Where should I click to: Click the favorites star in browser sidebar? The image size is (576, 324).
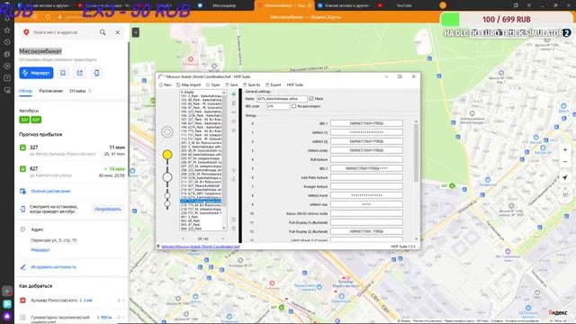pos(7,30)
